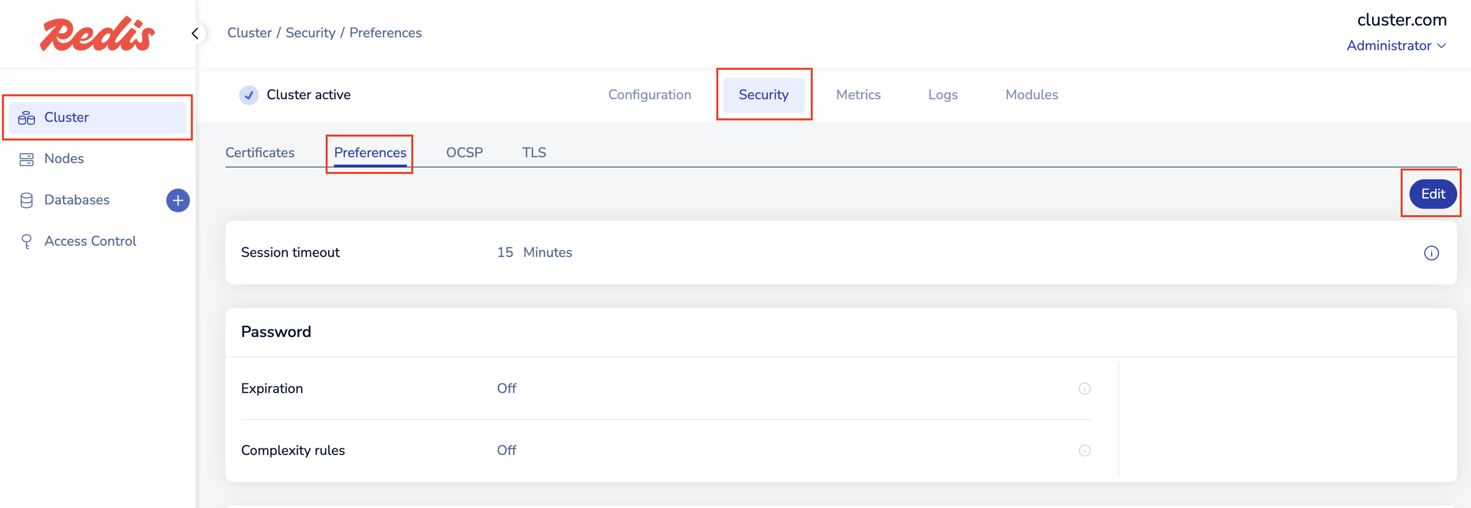Click the Complexity rules label
1471x508 pixels.
(x=293, y=451)
